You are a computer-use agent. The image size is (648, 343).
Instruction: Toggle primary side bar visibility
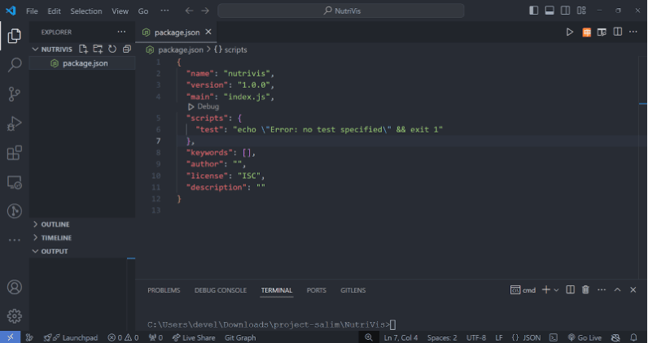tap(534, 11)
